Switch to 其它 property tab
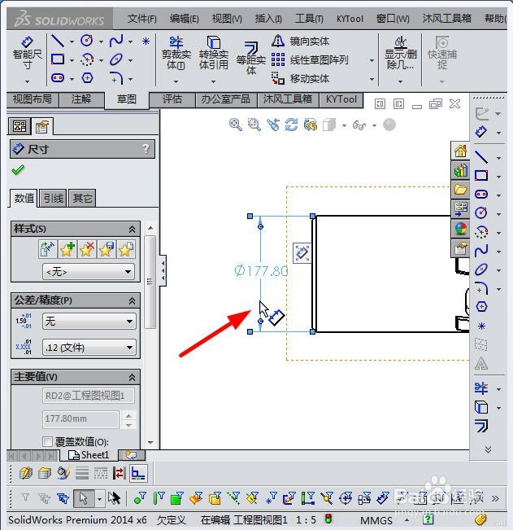 [x=82, y=198]
